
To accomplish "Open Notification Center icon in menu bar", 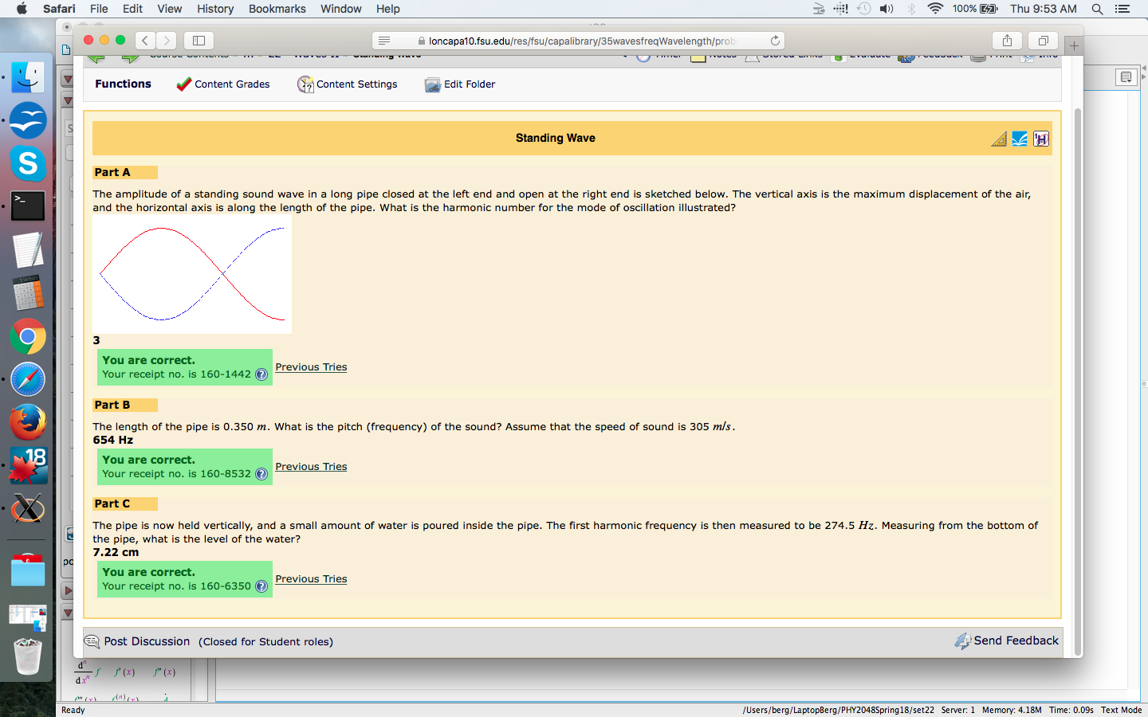I will pyautogui.click(x=1122, y=9).
